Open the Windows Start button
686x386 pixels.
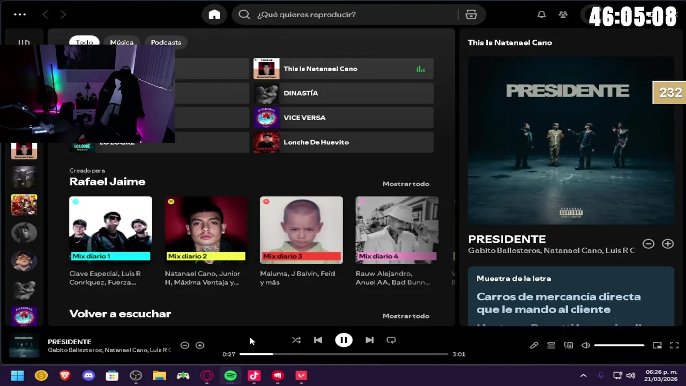pyautogui.click(x=17, y=375)
